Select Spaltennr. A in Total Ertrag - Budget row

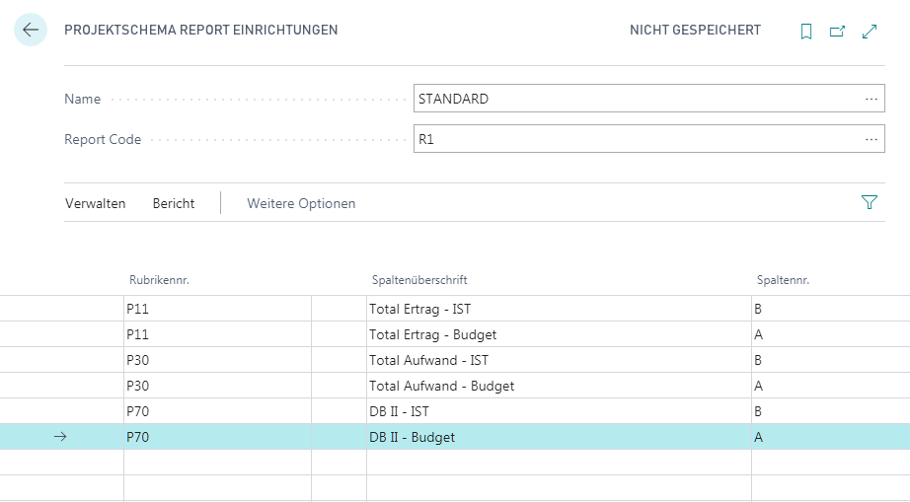point(831,334)
